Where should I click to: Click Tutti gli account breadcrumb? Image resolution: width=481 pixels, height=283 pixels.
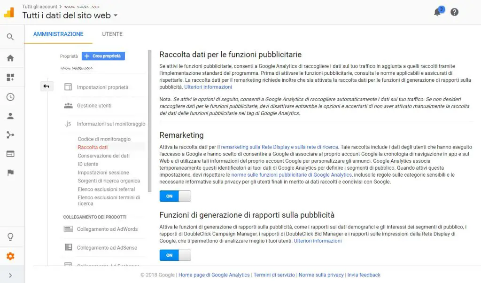39,7
